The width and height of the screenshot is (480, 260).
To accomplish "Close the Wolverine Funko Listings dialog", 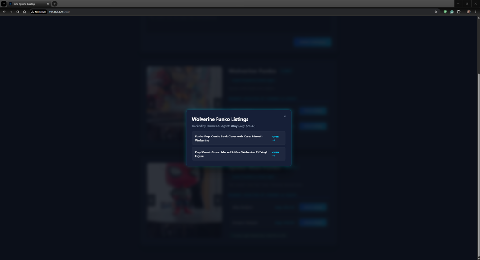I will 285,116.
